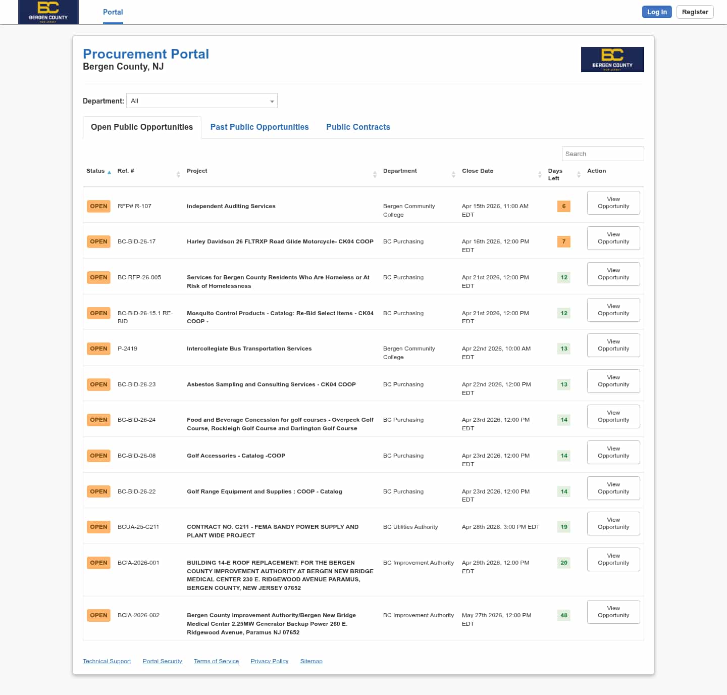Image resolution: width=727 pixels, height=695 pixels.
Task: View opportunity for BC-RFP-26-005 homeless services
Action: pyautogui.click(x=613, y=274)
